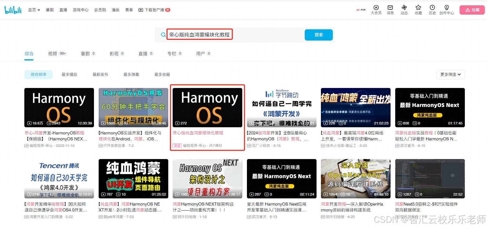Open the 01:17:45 HarmonyOS Next thumbnail
This screenshot has height=228, width=487.
click(x=430, y=108)
